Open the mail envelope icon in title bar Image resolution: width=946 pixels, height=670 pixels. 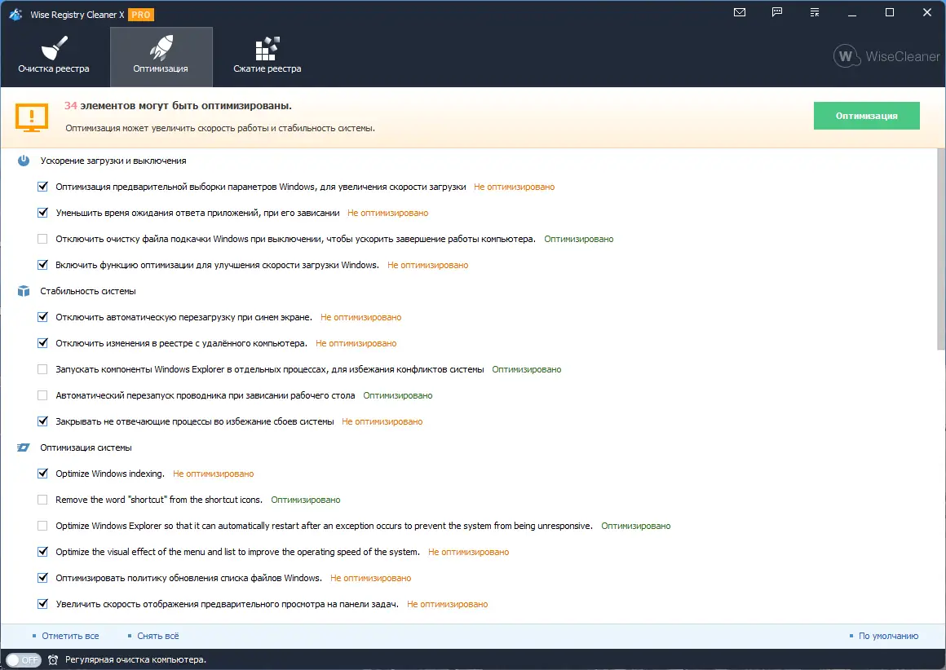click(x=739, y=12)
